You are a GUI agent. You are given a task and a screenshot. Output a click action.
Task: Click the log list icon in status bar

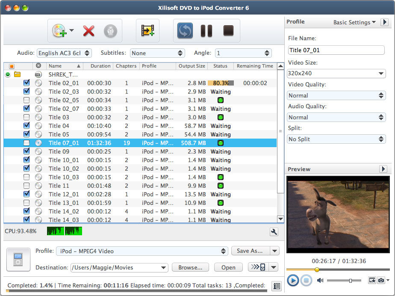pyautogui.click(x=277, y=286)
